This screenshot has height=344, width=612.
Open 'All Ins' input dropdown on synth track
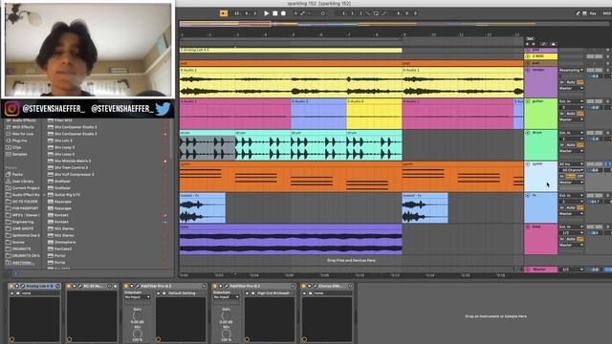point(572,164)
